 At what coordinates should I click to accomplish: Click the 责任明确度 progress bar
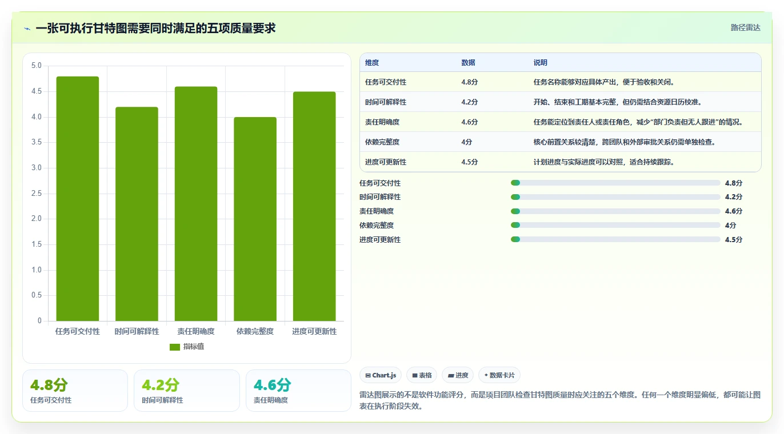(x=615, y=211)
